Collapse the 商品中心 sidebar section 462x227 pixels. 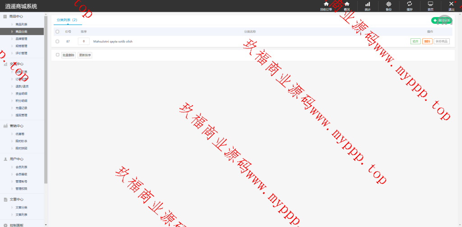[16, 17]
